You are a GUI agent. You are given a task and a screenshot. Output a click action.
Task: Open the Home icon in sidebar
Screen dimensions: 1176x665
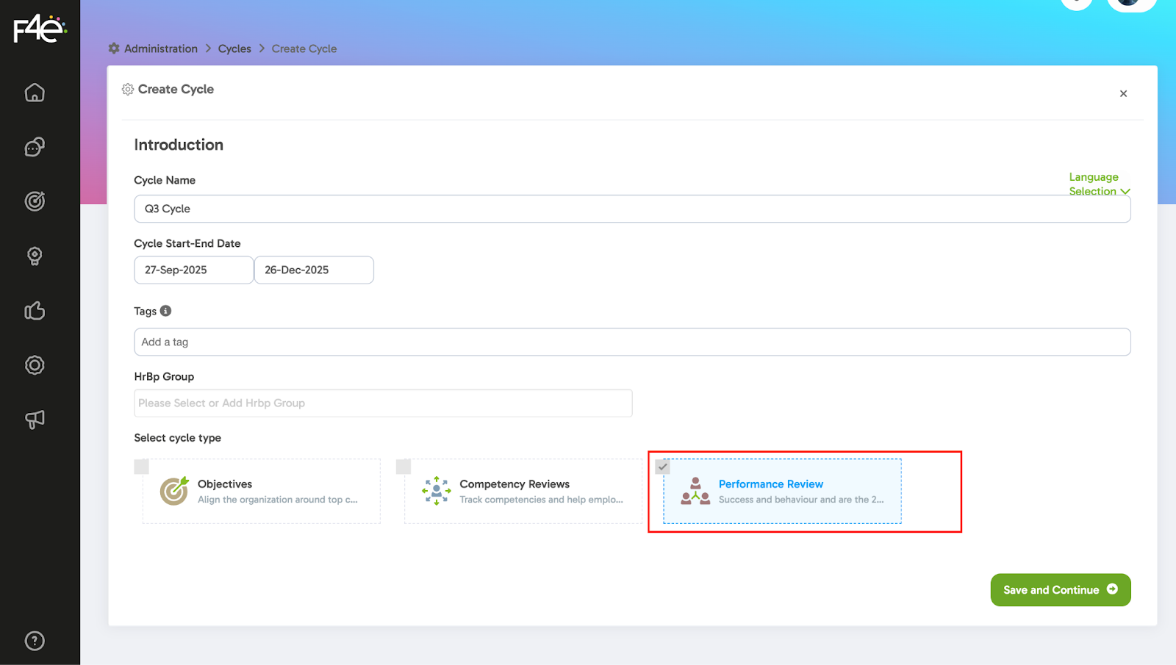35,93
